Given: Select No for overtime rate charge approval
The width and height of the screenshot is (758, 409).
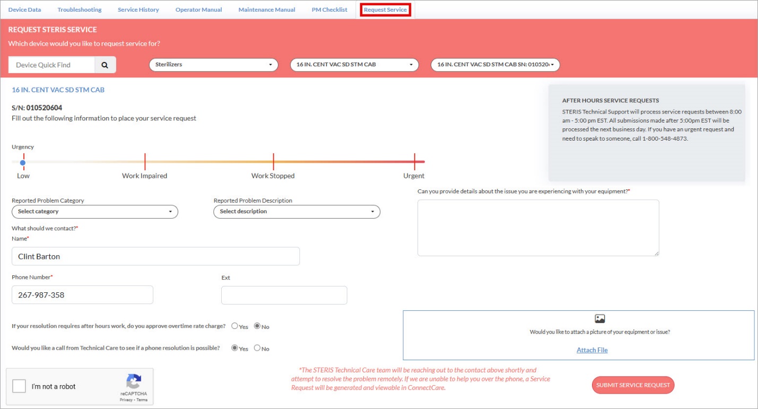Looking at the screenshot, I should [257, 326].
